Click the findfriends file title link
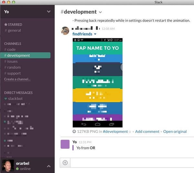 (x=82, y=34)
